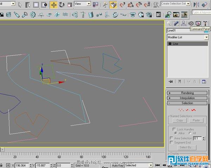Viewport: 211px width, 168px height.
Task: Open Configure Modifier Sets
Action: click(x=204, y=82)
